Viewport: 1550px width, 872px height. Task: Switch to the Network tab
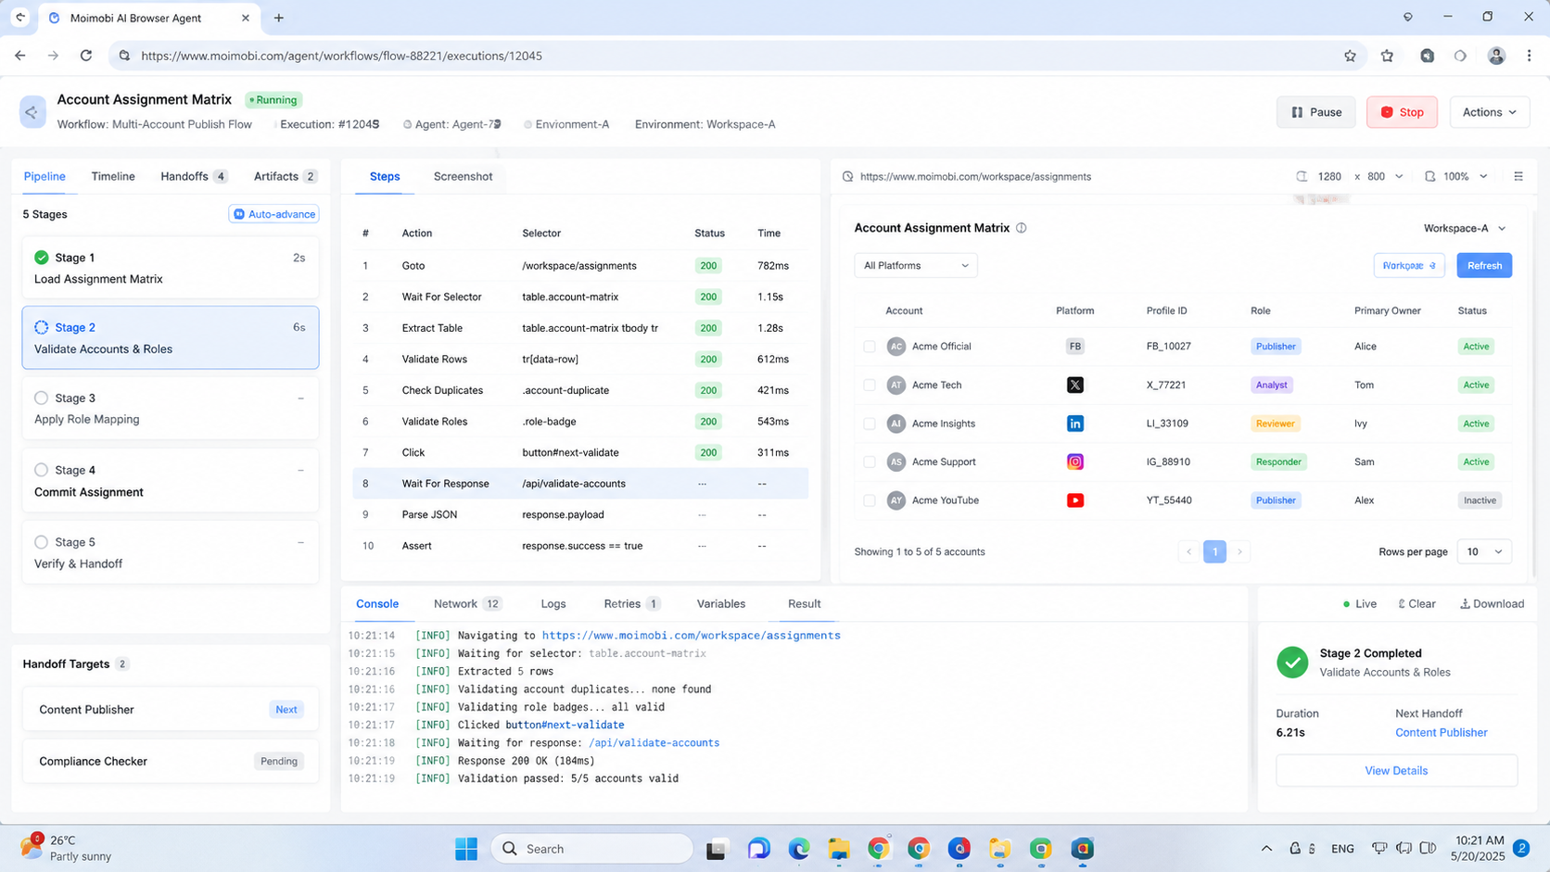[x=467, y=603]
